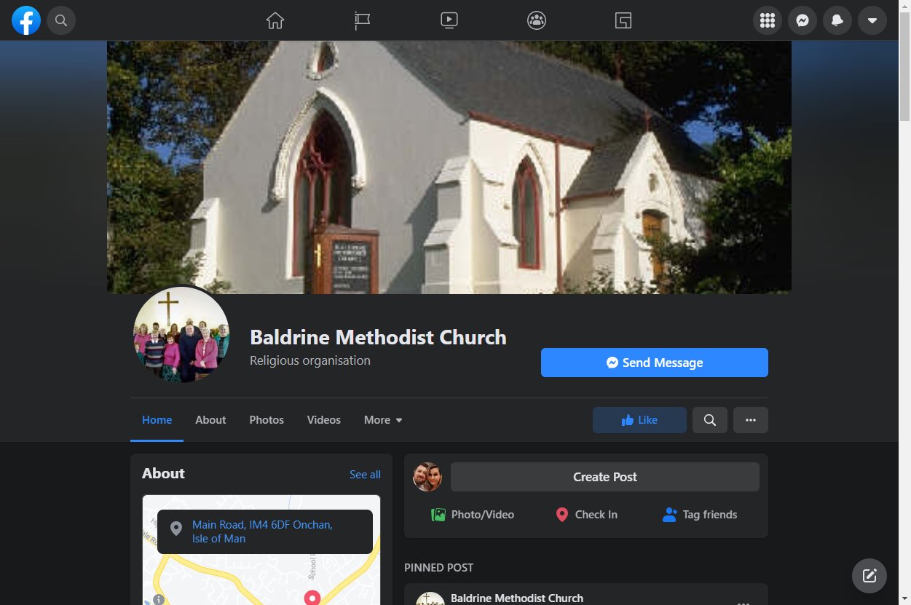Click the PINNED POST heading
911x605 pixels.
(x=439, y=567)
